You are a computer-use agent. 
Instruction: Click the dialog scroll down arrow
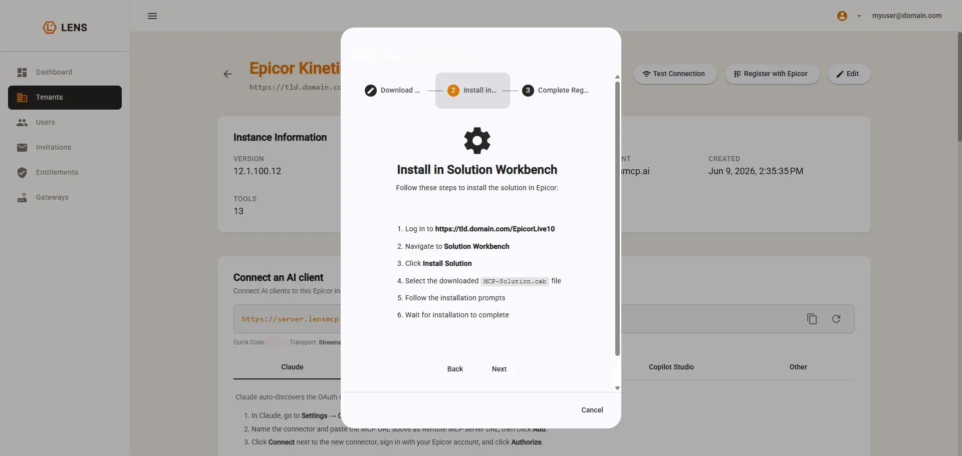point(617,388)
